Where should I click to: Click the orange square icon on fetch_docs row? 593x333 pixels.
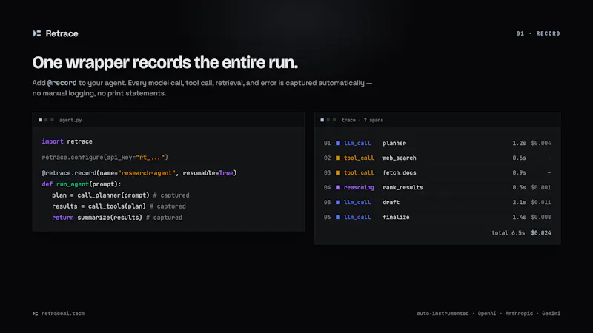point(338,172)
